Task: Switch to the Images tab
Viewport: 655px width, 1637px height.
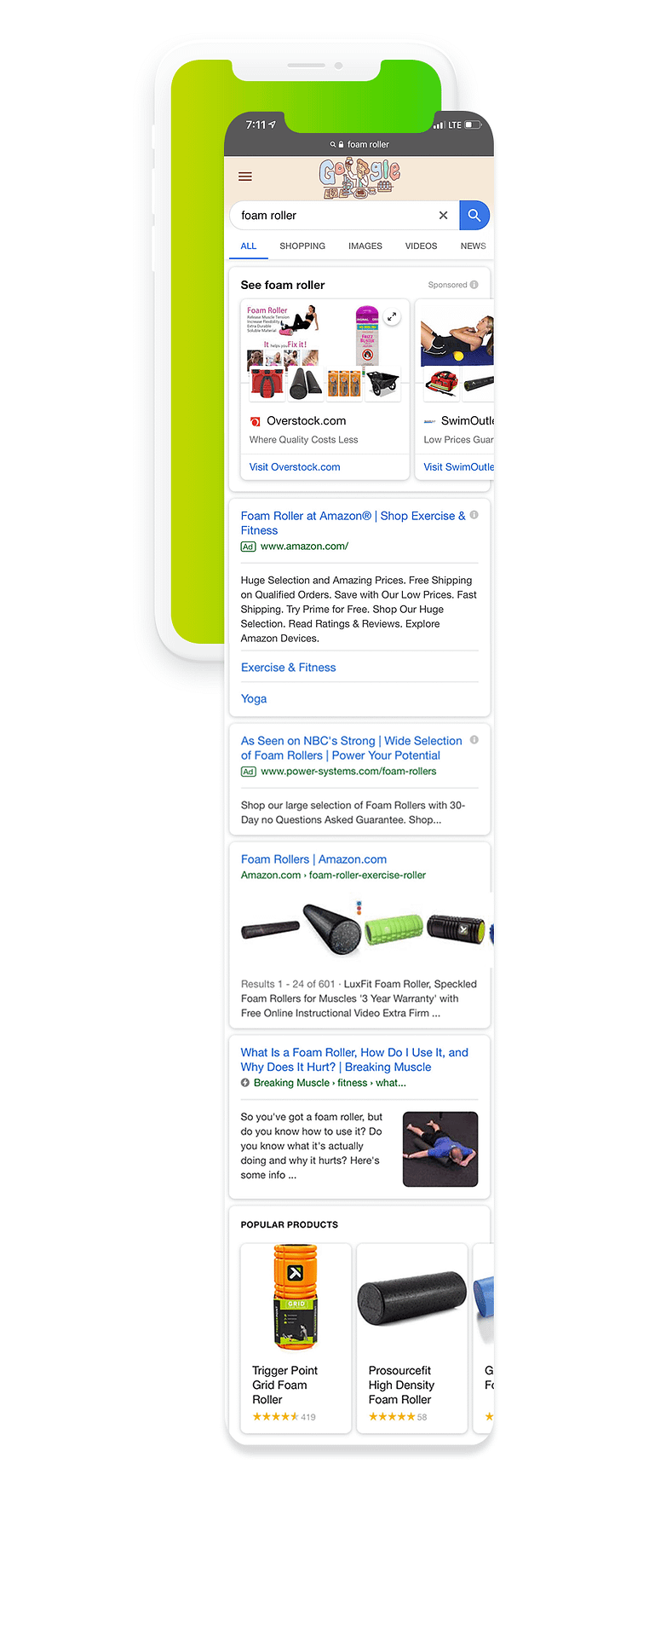Action: (x=365, y=246)
